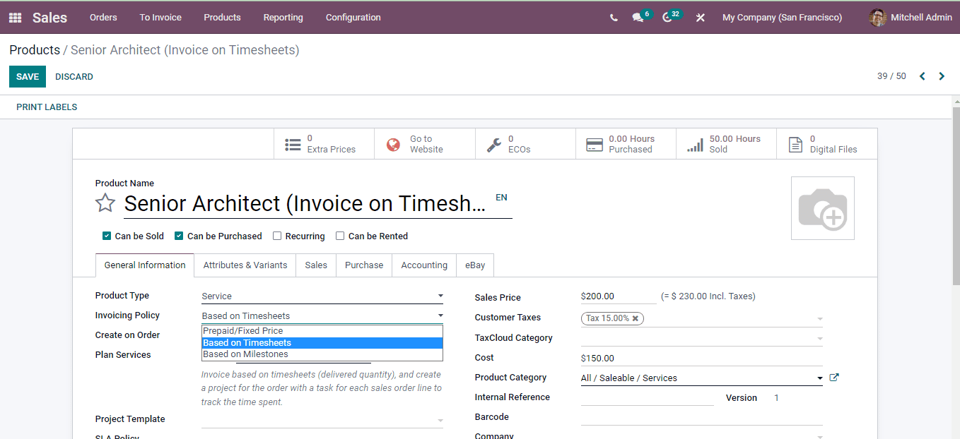Viewport: 960px width, 439px height.
Task: Click the phone call icon in top bar
Action: point(613,17)
